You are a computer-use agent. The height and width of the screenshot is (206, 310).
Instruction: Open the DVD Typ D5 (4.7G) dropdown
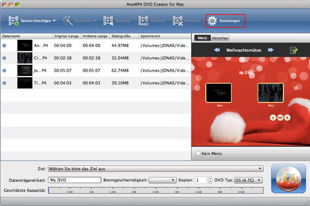tap(248, 180)
